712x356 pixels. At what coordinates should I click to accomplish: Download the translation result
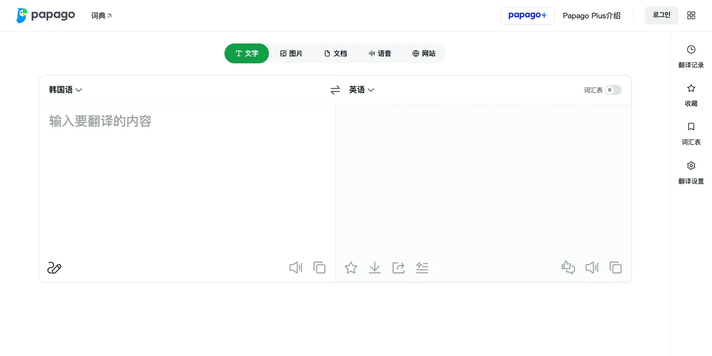tap(375, 268)
